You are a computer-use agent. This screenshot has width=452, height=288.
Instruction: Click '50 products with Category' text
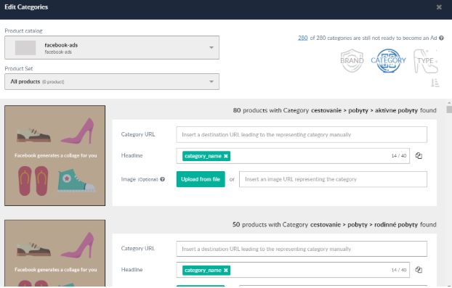click(x=270, y=225)
